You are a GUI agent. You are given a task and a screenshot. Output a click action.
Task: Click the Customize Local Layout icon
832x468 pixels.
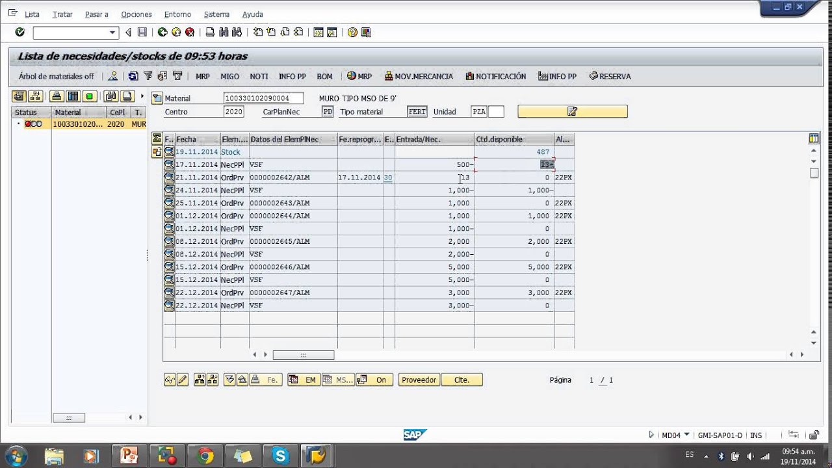(366, 32)
